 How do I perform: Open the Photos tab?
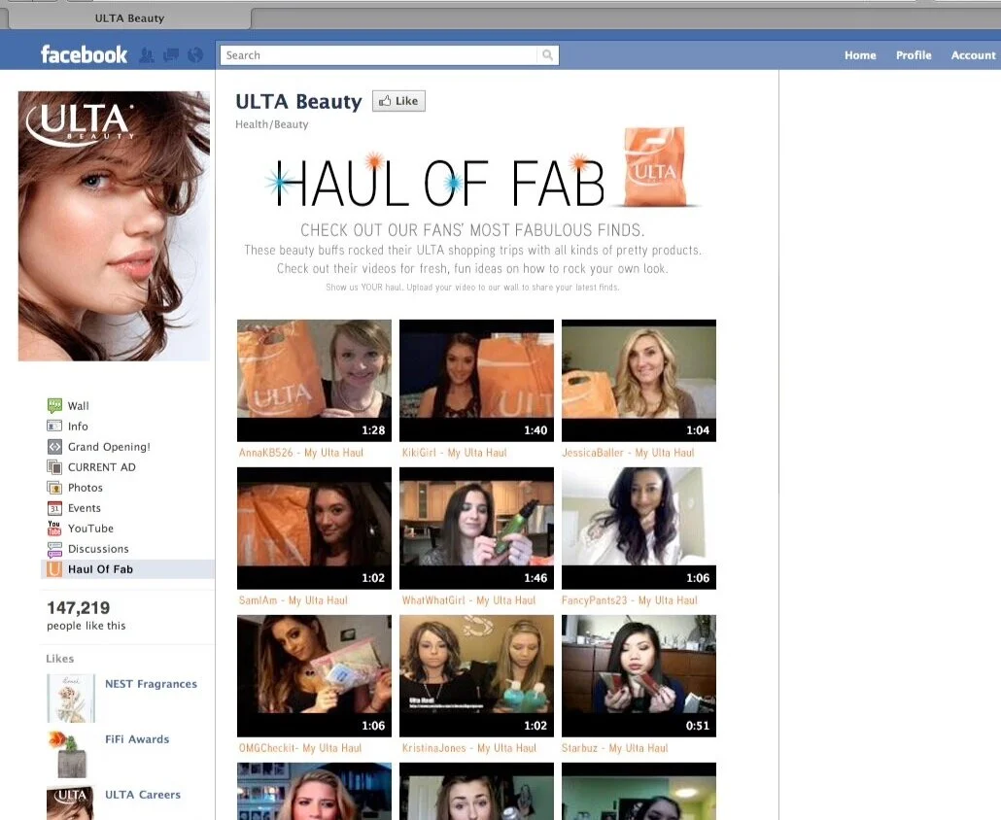[x=85, y=488]
